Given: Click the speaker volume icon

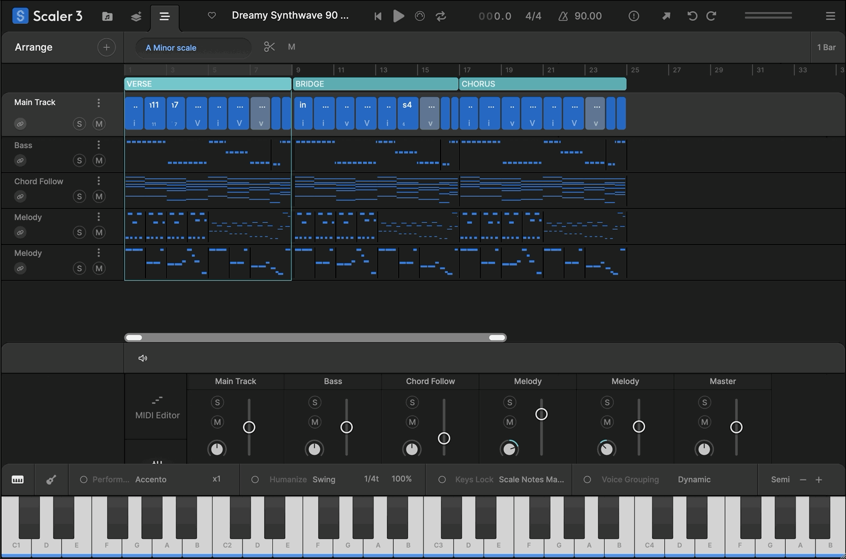Looking at the screenshot, I should pyautogui.click(x=143, y=358).
